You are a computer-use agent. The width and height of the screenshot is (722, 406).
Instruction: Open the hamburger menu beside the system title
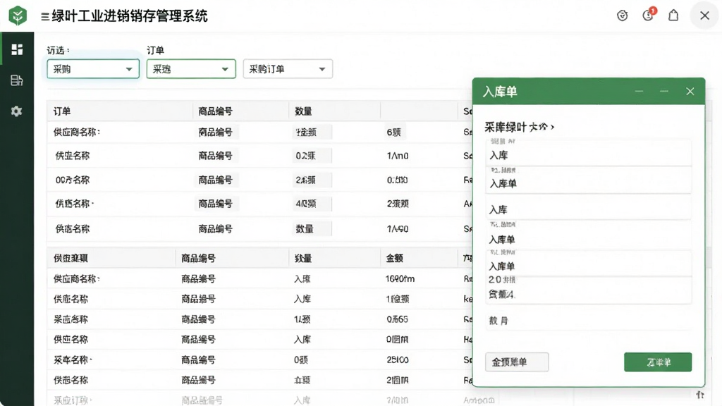pos(45,17)
